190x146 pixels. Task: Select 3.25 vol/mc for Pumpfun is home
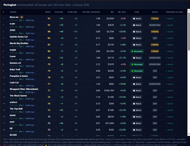click(x=98, y=77)
